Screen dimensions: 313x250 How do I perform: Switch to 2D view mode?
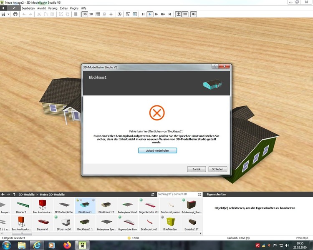click(x=91, y=14)
